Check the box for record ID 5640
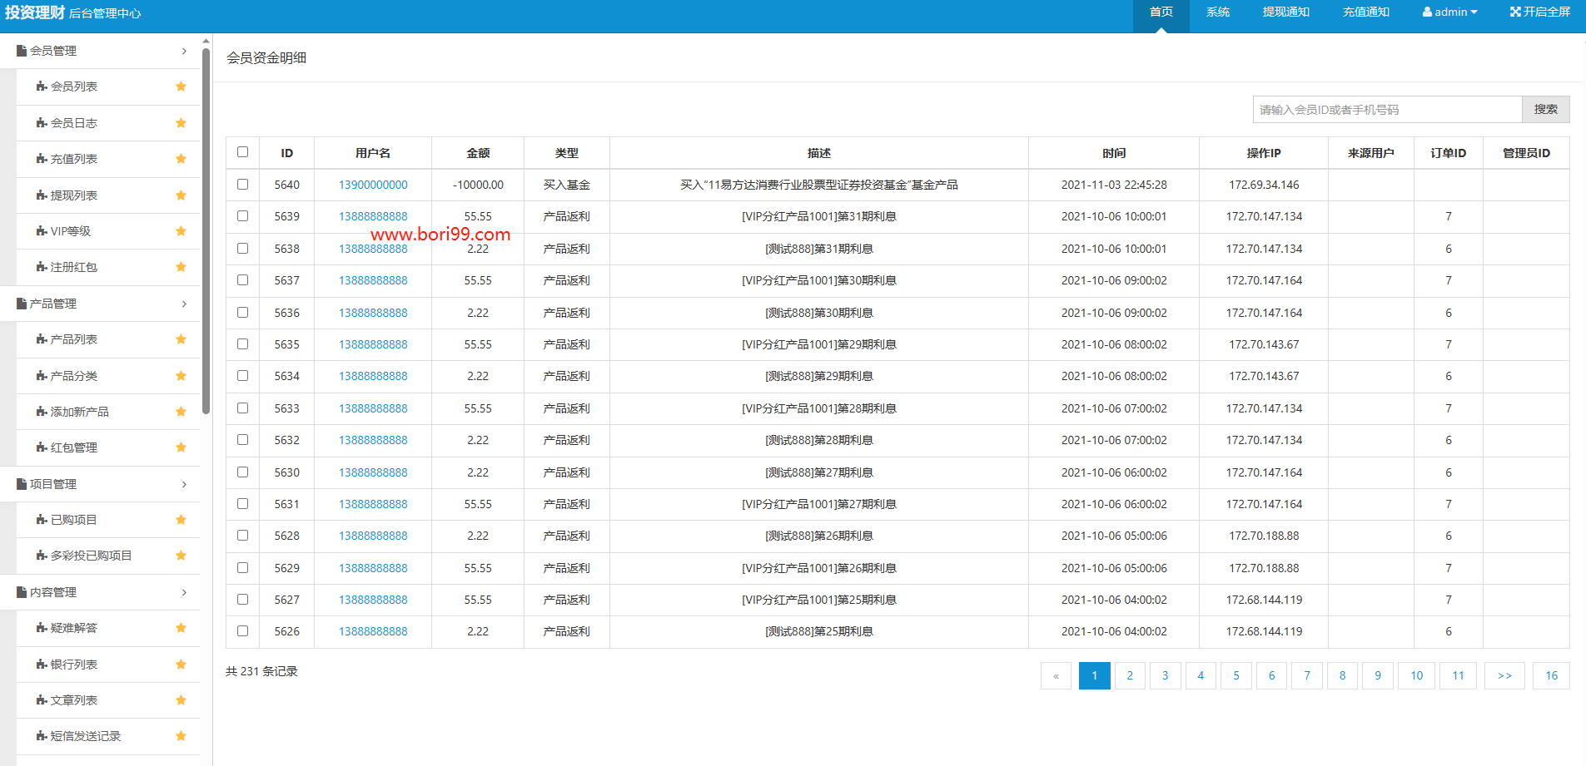 (242, 185)
